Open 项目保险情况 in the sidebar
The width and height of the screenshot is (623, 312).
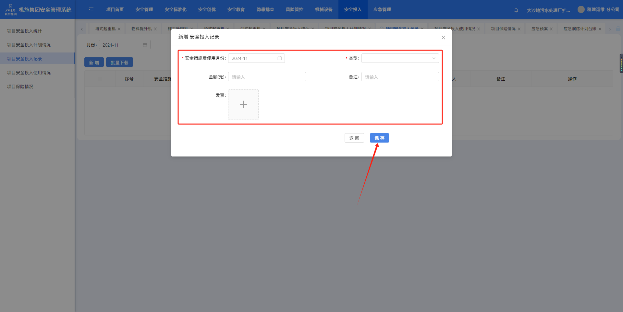click(x=20, y=87)
